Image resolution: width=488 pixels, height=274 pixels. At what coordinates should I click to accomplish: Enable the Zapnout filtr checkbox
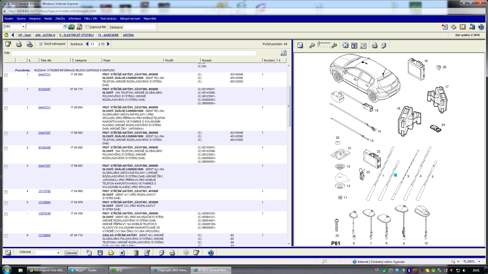click(x=87, y=27)
